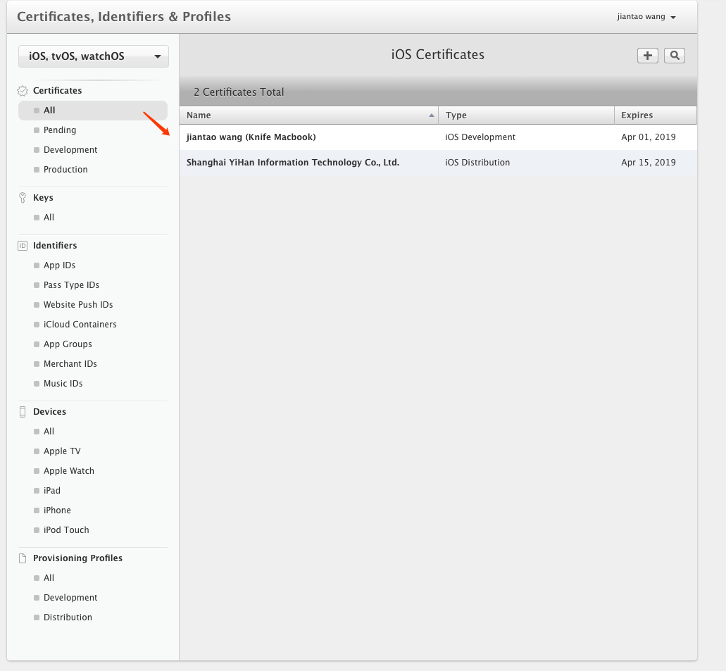Select the jiantao wang (Knife Macbook) certificate row
The image size is (726, 671).
click(251, 137)
